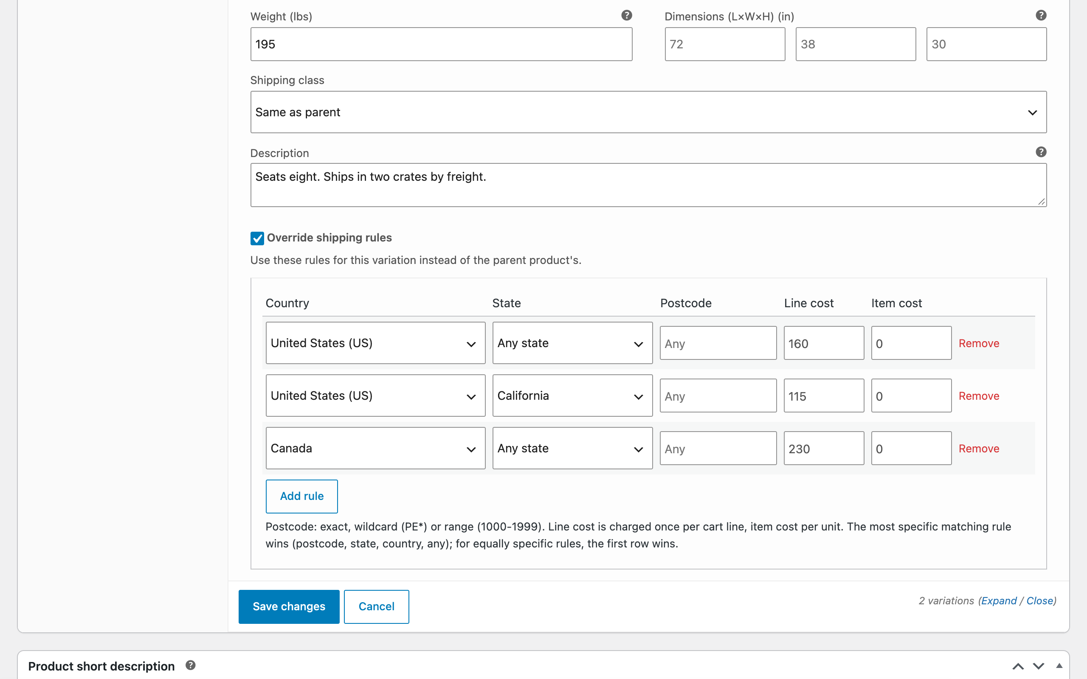The image size is (1087, 679).
Task: Click the Description textarea resize handle
Action: coord(1041,202)
